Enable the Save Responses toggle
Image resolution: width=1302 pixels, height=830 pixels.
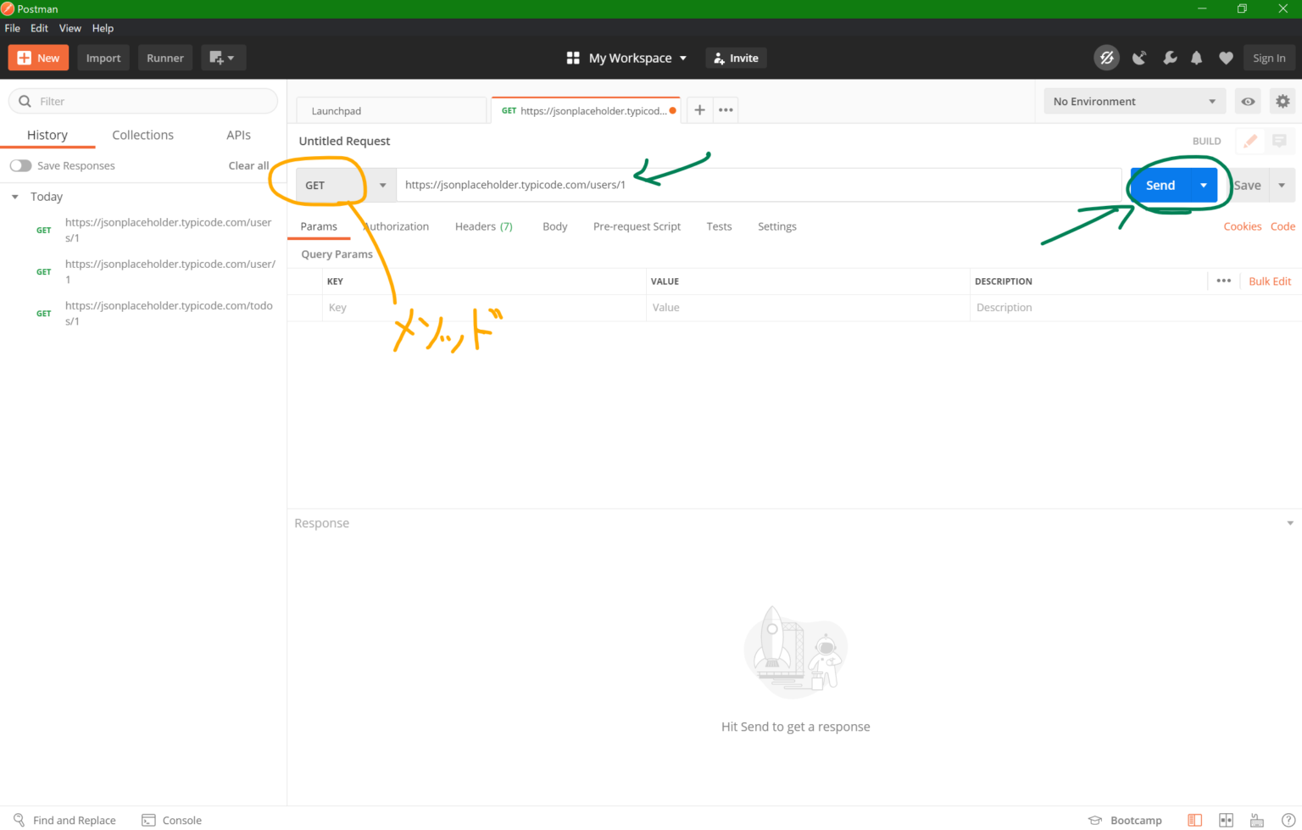[20, 165]
